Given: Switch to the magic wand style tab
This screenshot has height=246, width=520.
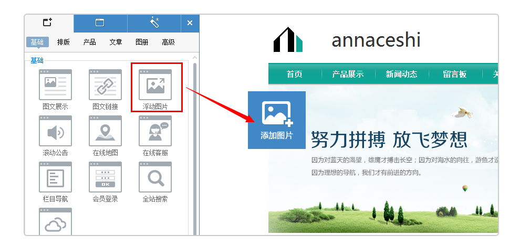Looking at the screenshot, I should [x=154, y=23].
